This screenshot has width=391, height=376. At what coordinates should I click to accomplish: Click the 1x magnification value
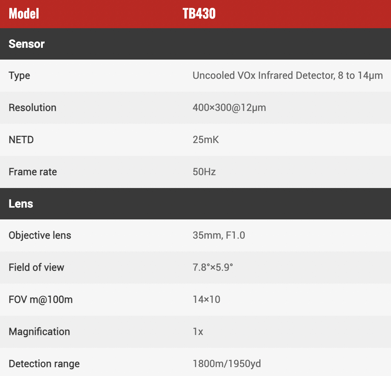[x=198, y=332]
